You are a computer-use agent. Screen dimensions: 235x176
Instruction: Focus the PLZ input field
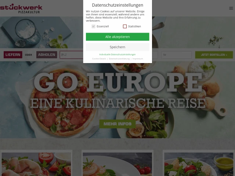click(72, 55)
